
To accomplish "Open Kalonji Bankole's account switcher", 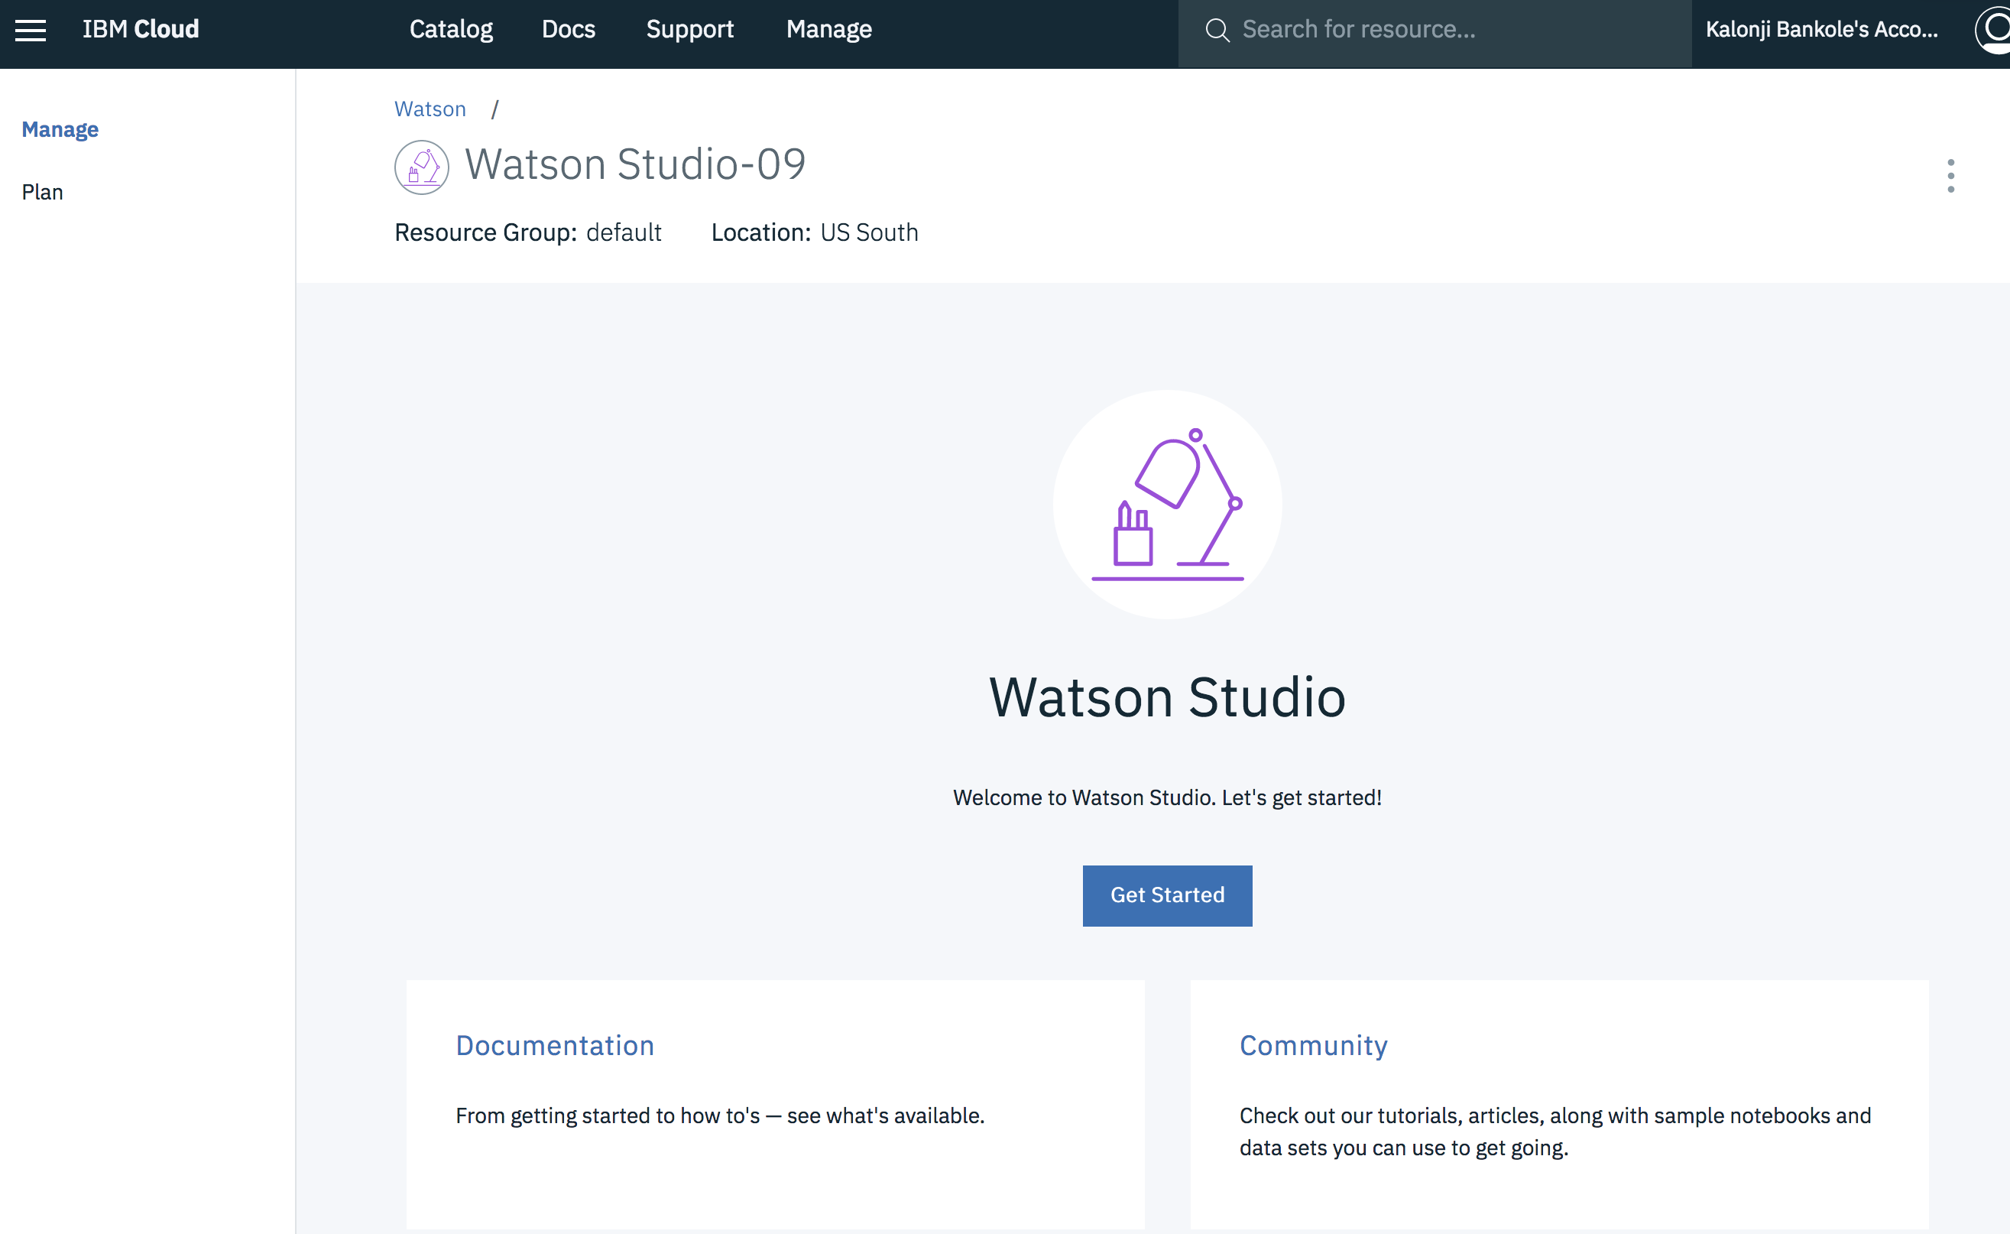I will 1820,29.
